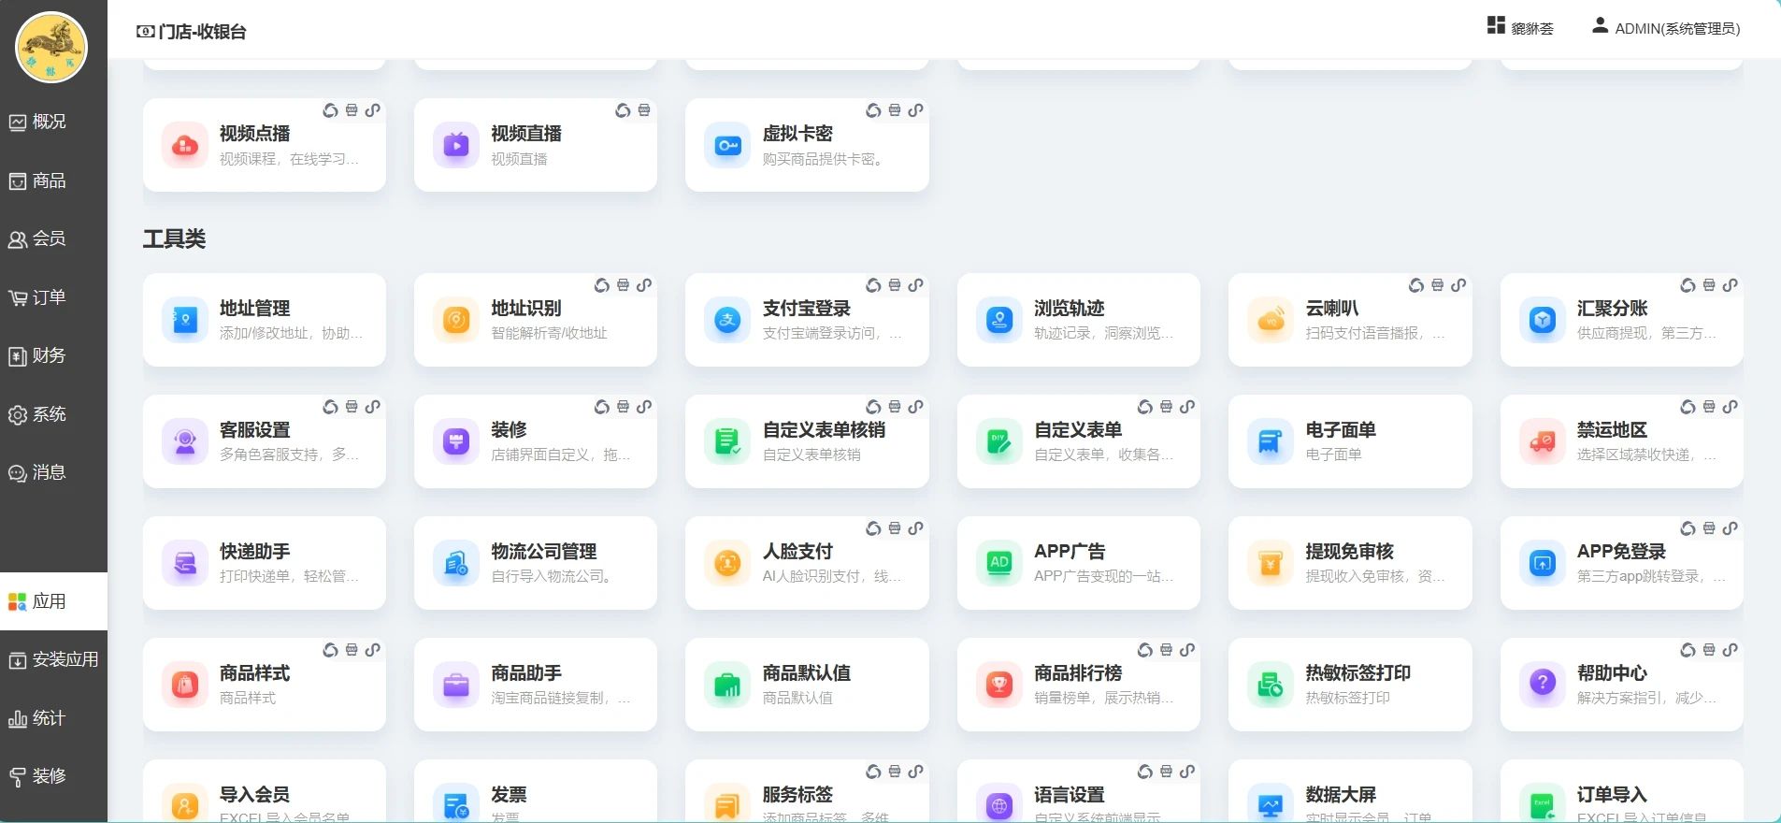Viewport: 1781px width, 823px height.
Task: Open the 商品排行榜 trophy app icon
Action: pos(999,685)
